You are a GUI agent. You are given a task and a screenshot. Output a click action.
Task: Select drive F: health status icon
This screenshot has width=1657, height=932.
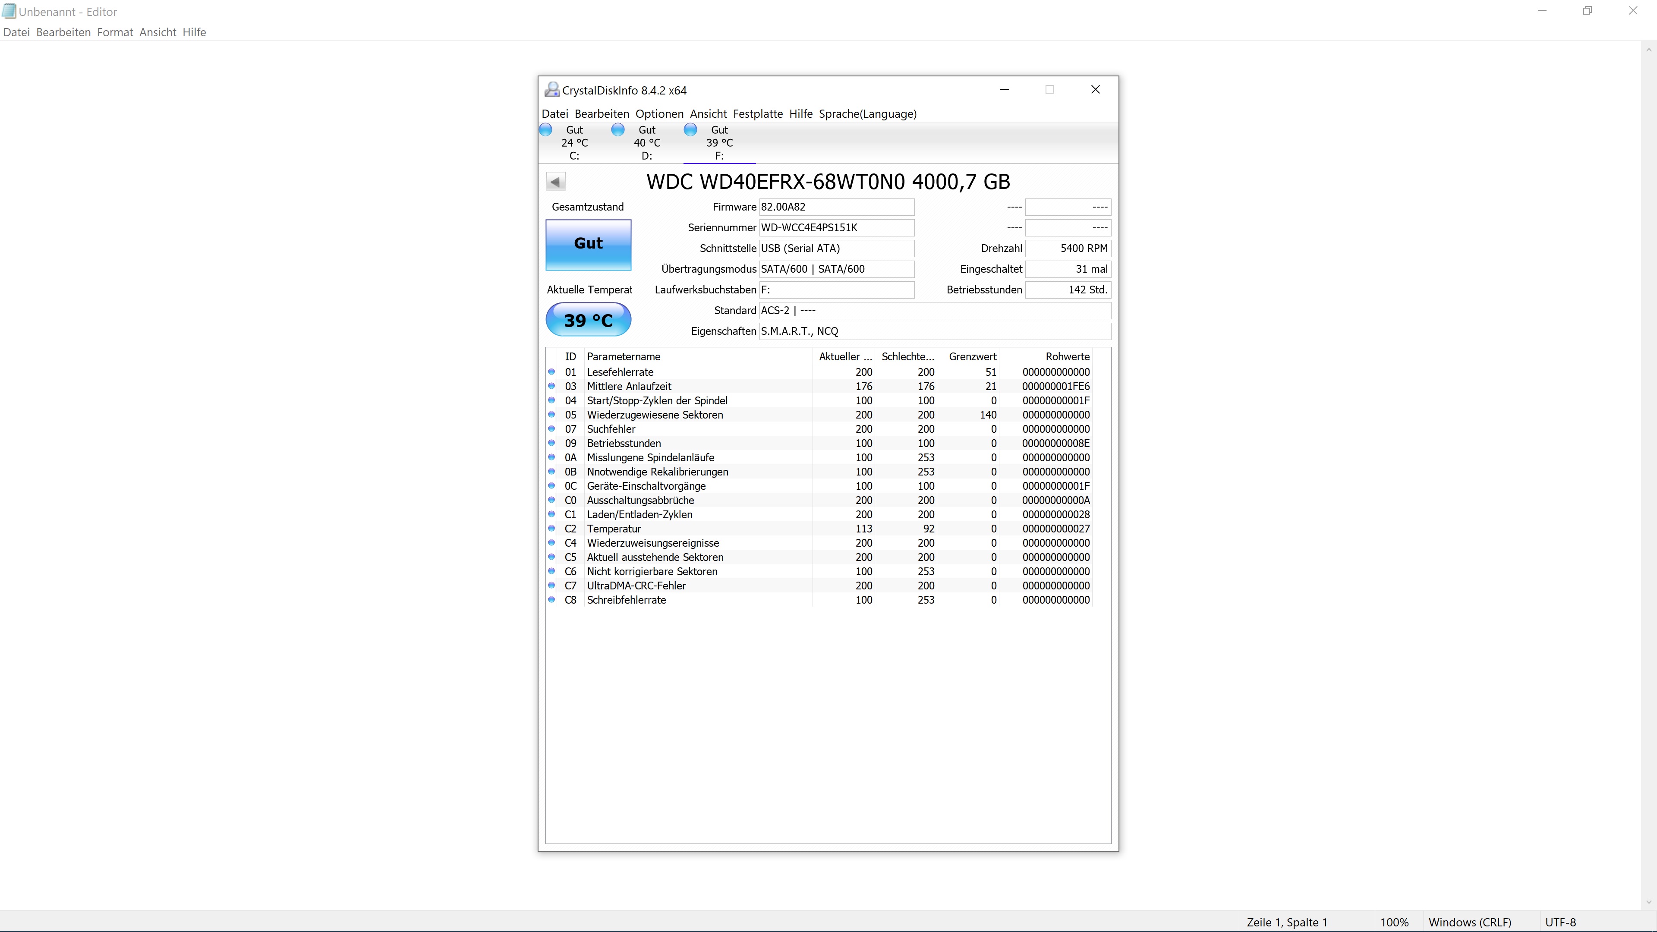(690, 130)
